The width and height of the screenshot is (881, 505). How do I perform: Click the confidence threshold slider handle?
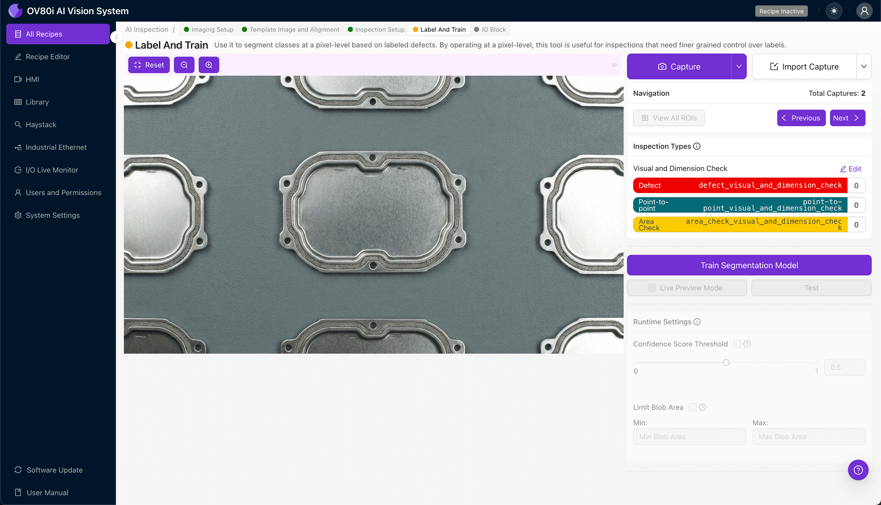pyautogui.click(x=726, y=362)
